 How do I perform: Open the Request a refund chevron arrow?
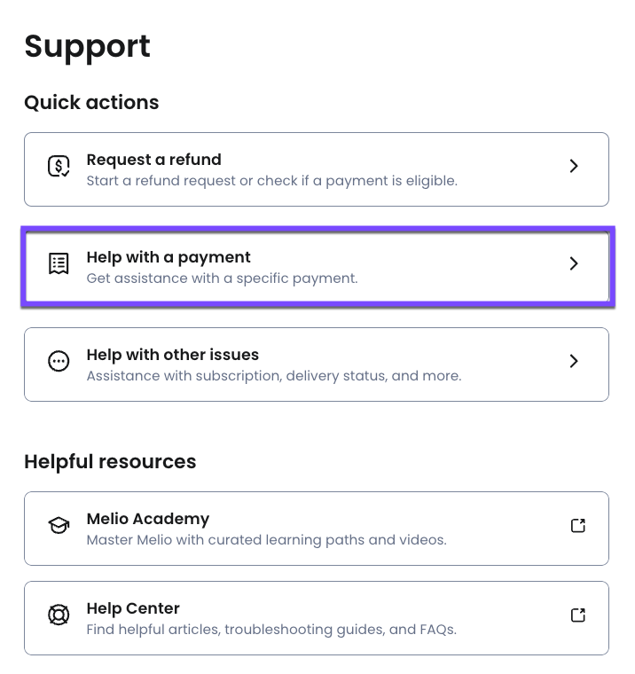click(x=574, y=166)
